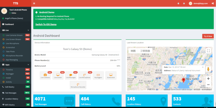
Task: Click the Android icon in top bar
Action: click(184, 3)
